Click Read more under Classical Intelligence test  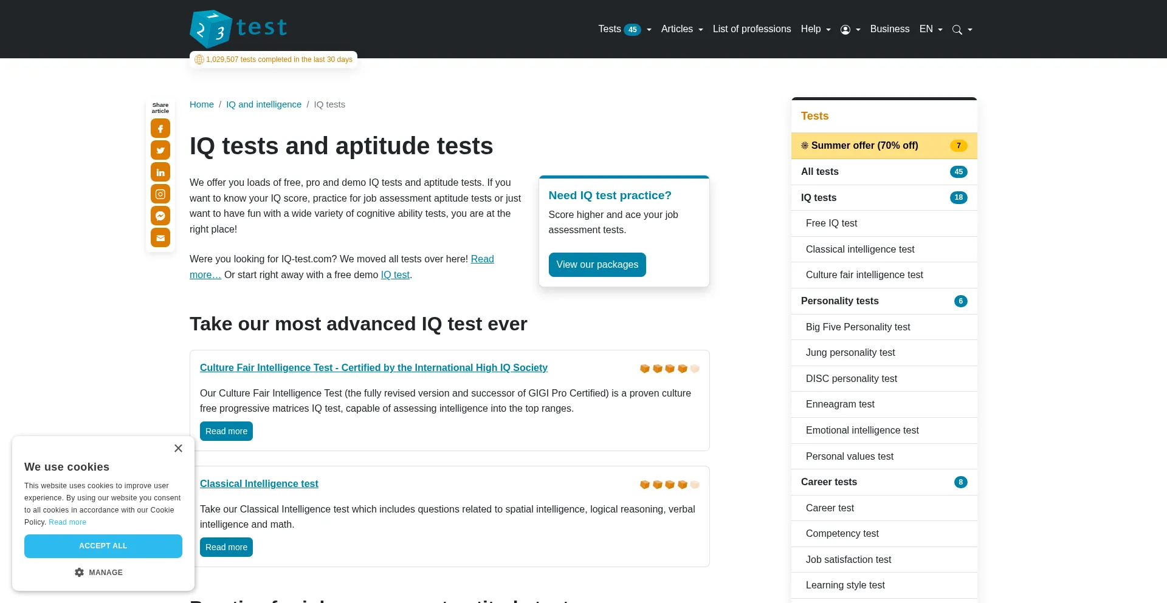[x=226, y=547]
